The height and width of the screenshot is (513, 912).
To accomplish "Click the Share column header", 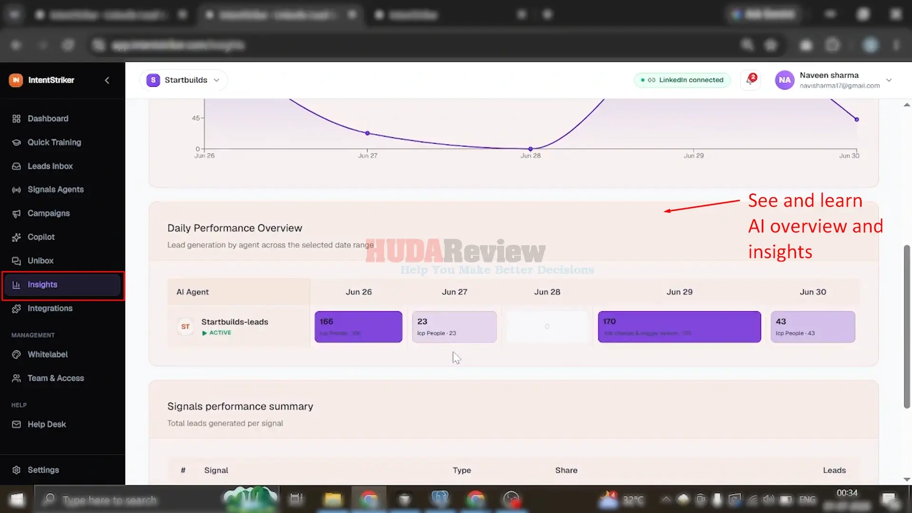I will click(566, 470).
